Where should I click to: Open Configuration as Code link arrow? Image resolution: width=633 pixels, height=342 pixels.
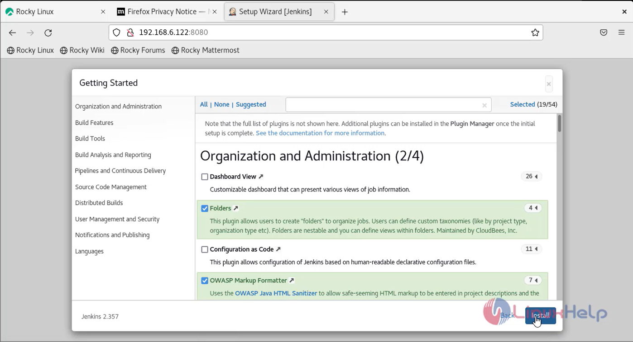(x=278, y=249)
